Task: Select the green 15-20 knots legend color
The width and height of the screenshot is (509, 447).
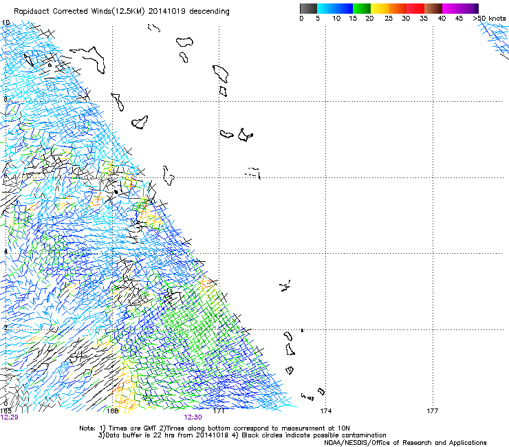Action: [x=362, y=8]
